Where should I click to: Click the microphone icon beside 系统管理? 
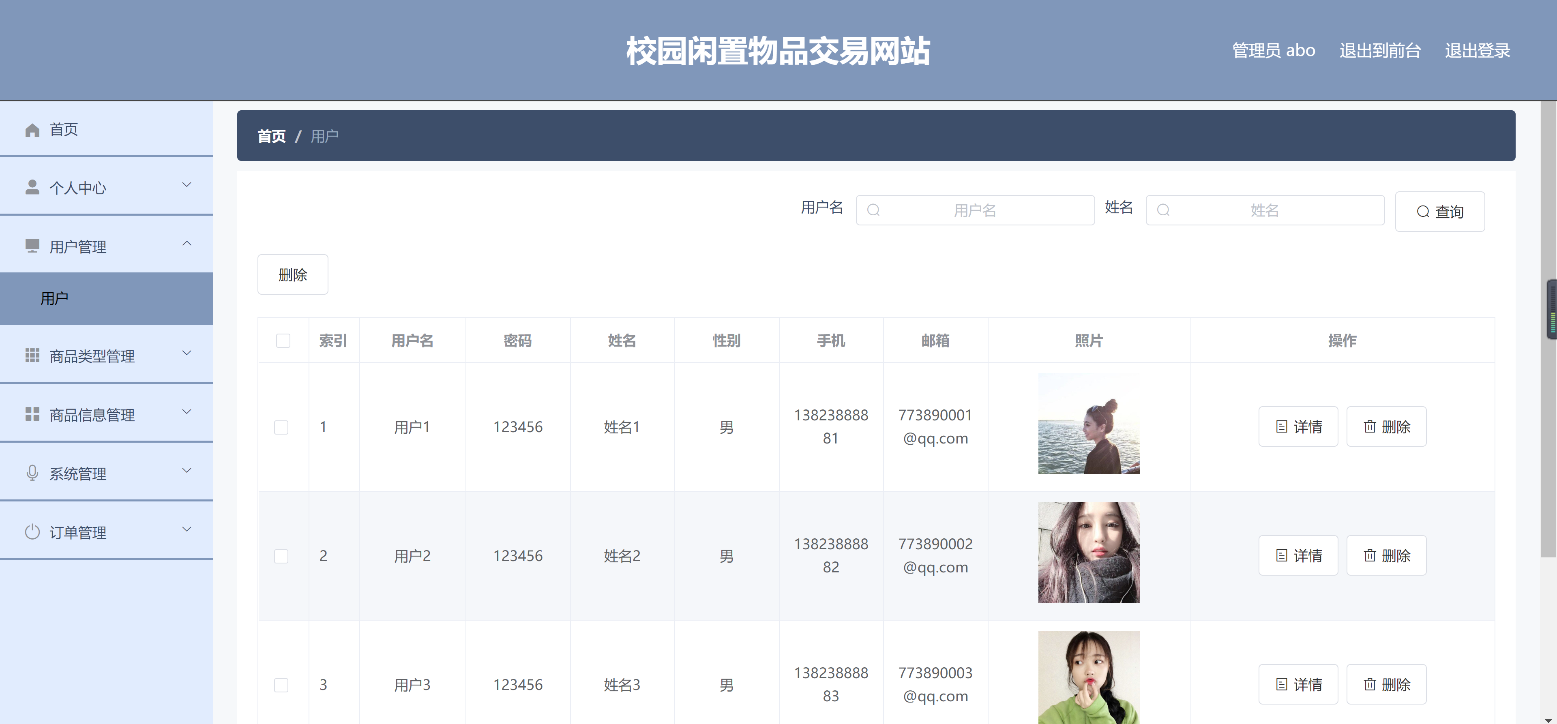pyautogui.click(x=32, y=473)
